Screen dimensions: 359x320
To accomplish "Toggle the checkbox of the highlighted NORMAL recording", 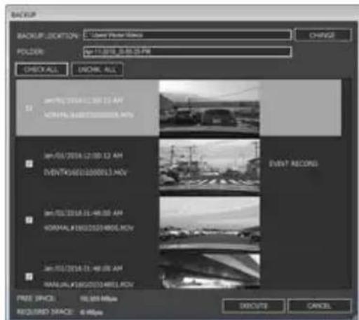I will [x=29, y=108].
